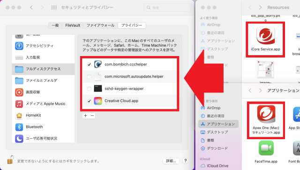Select iCore Service.app in Resources window
The width and height of the screenshot is (300, 170).
[x=265, y=39]
